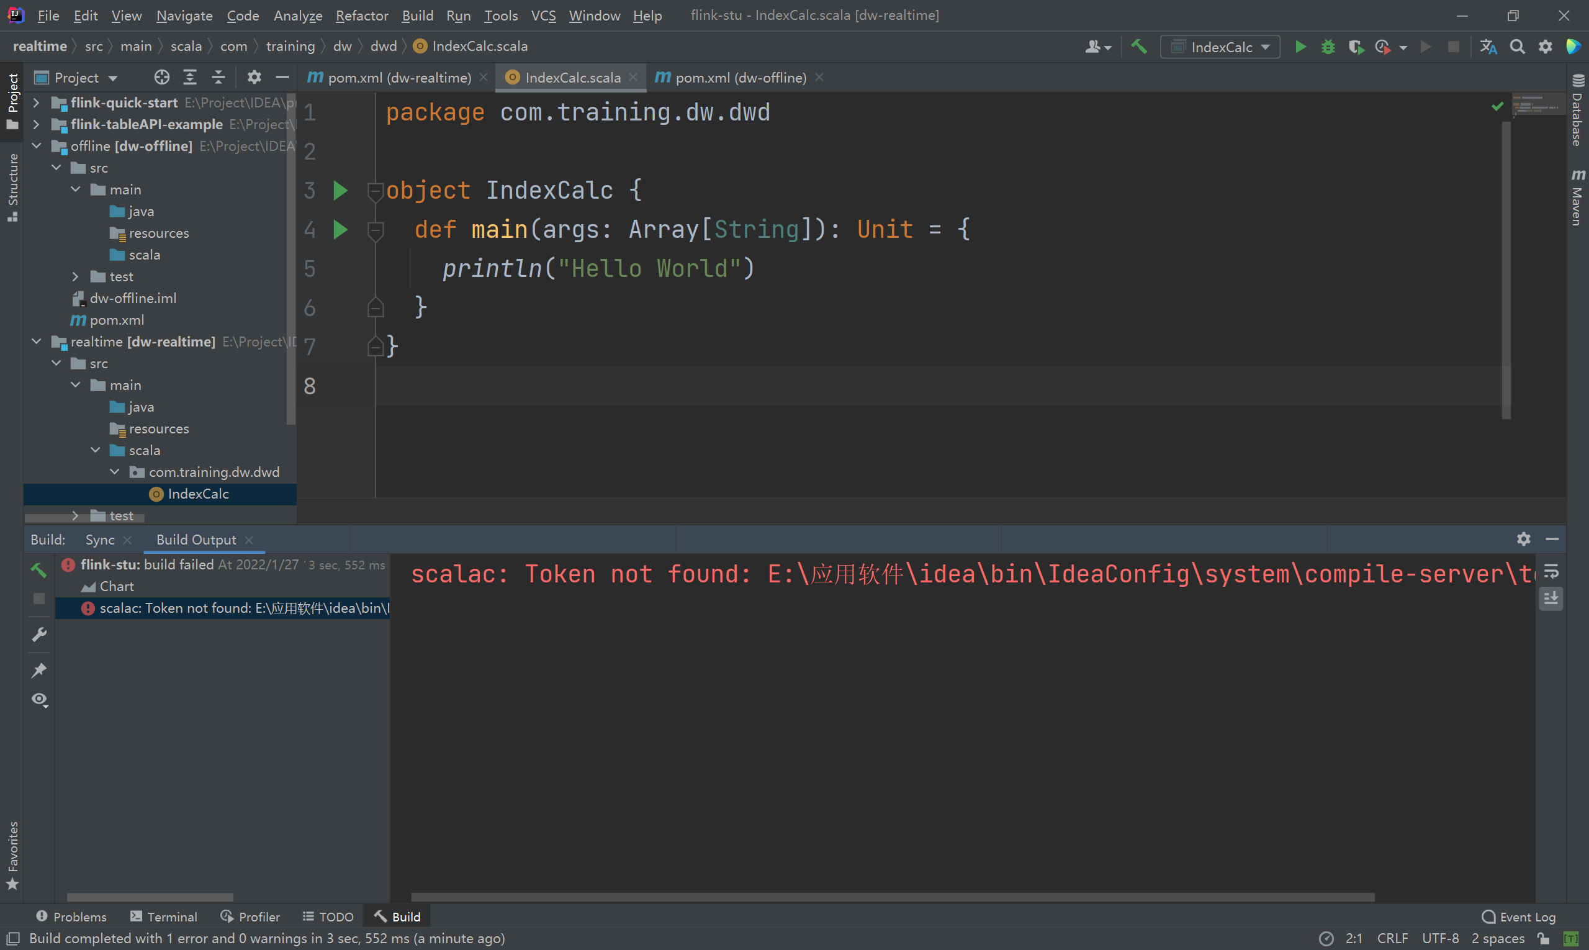The height and width of the screenshot is (950, 1589).
Task: Open the Build menu
Action: point(417,16)
